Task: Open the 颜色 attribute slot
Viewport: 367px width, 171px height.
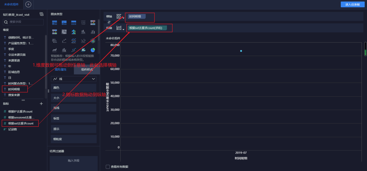Action: (x=74, y=88)
